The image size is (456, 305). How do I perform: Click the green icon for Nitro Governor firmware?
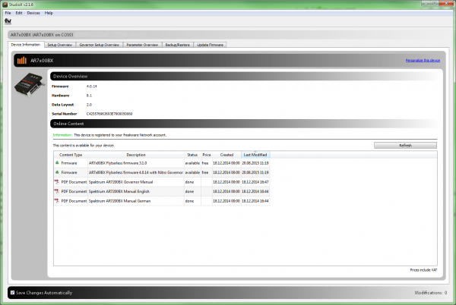(x=56, y=172)
